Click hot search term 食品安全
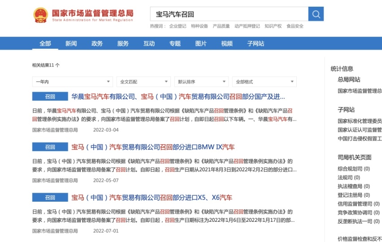This screenshot has height=242, width=382. (x=295, y=26)
